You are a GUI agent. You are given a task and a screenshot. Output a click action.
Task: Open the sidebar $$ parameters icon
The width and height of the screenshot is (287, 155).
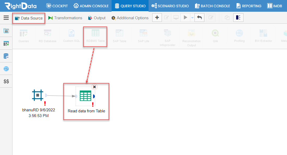(x=6, y=81)
